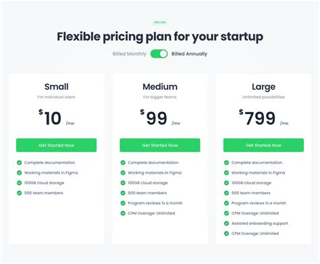Click checkmark beside Large plan's Complete documentation

click(x=226, y=163)
